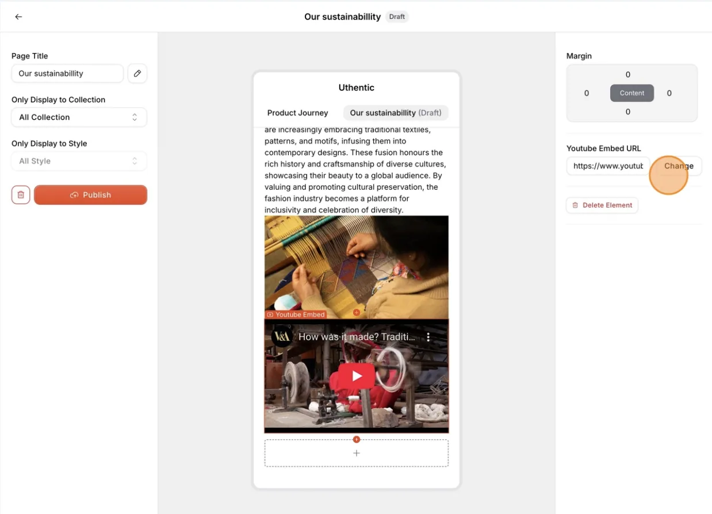712x514 pixels.
Task: Delete Element from the page
Action: point(602,205)
